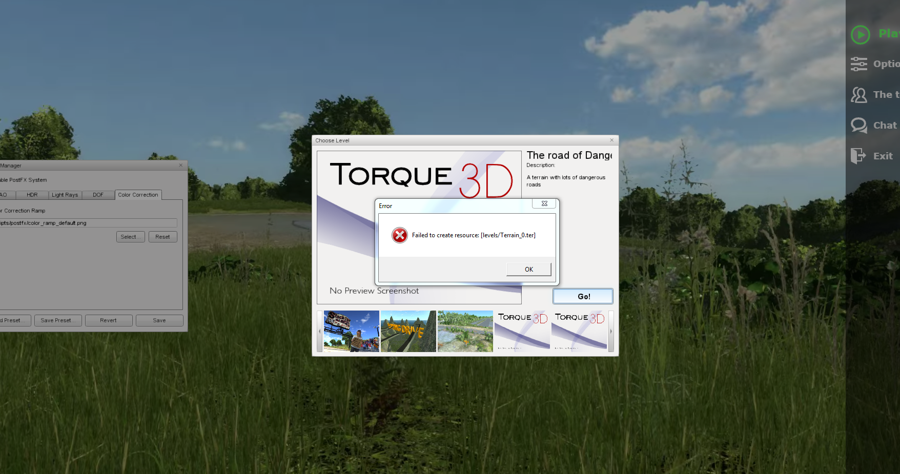
Task: Switch to the HDR tab
Action: coord(32,195)
